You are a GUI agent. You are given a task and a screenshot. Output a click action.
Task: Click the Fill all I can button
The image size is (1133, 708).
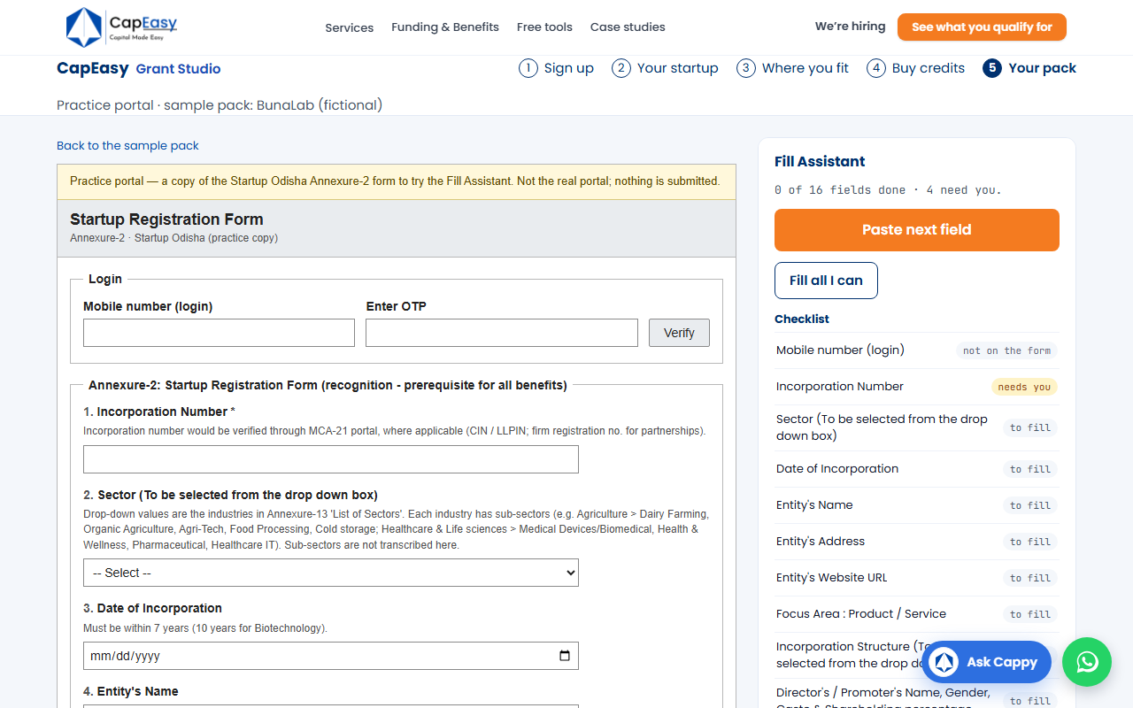coord(826,281)
